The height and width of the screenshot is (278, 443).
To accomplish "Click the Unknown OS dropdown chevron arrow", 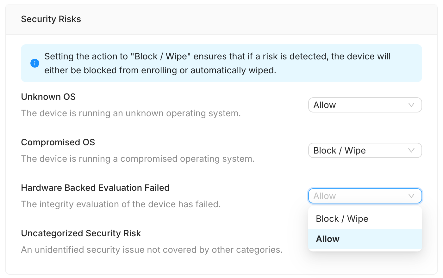I will [x=411, y=105].
